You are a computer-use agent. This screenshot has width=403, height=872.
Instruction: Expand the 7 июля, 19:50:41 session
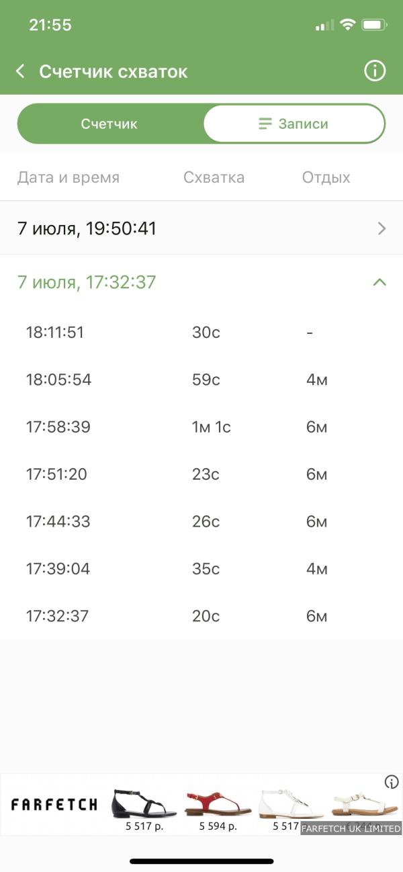[x=201, y=228]
